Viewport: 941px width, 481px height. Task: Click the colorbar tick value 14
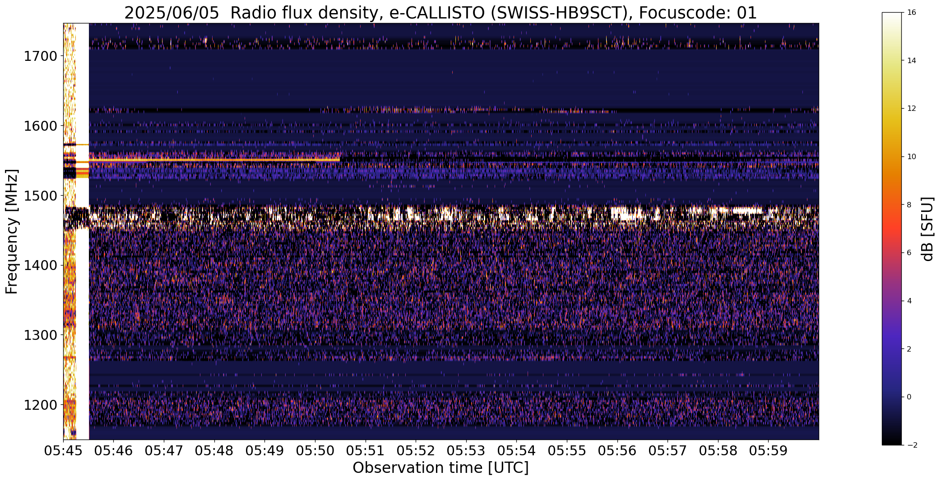(x=912, y=60)
